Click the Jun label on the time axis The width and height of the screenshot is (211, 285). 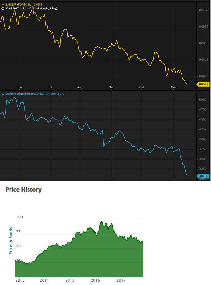pyautogui.click(x=19, y=87)
